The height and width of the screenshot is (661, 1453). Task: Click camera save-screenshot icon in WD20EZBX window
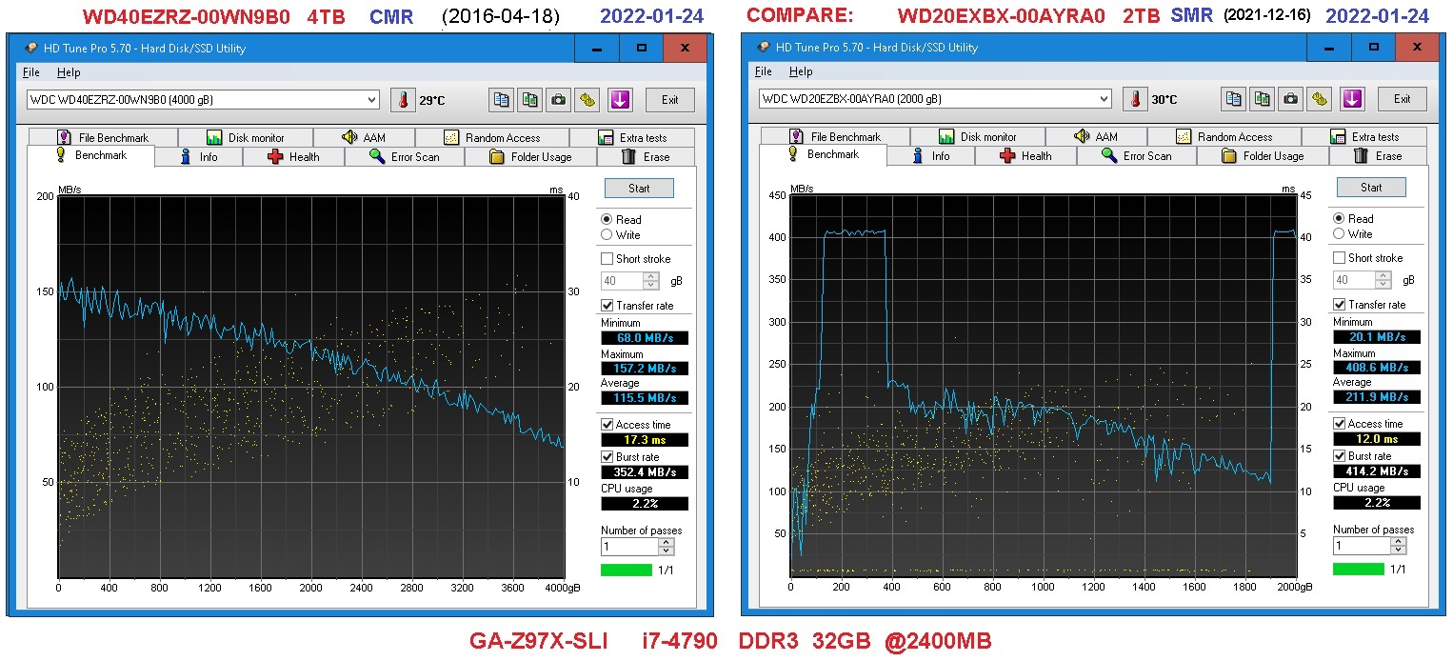coord(1291,99)
